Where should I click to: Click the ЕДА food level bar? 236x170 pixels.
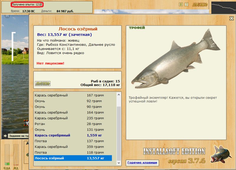[7, 155]
